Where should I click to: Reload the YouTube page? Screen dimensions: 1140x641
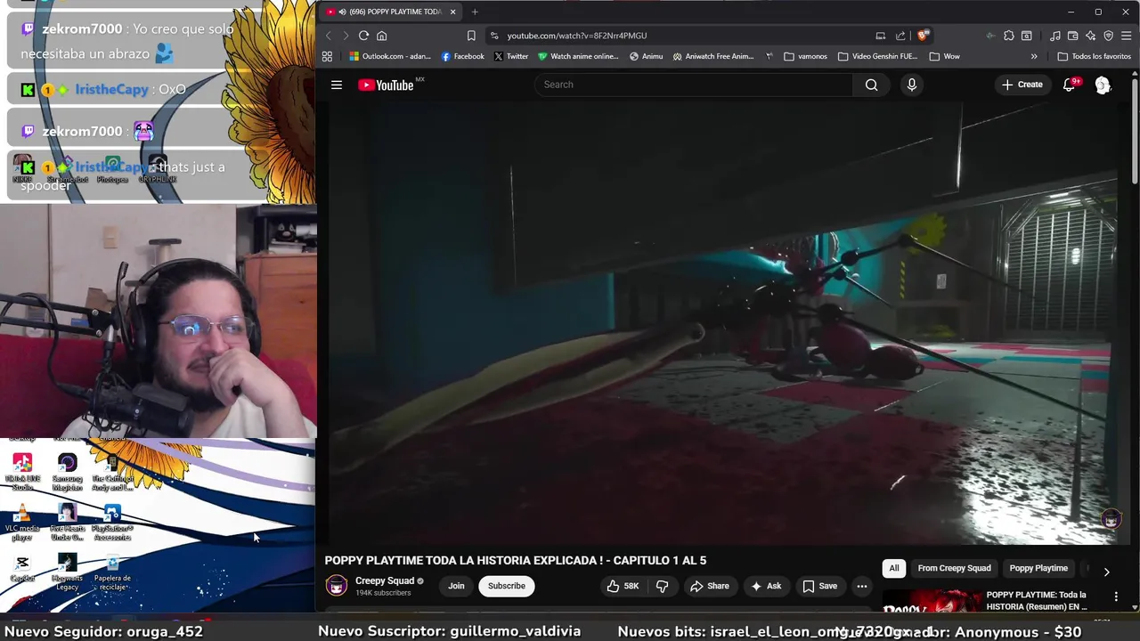pos(363,36)
